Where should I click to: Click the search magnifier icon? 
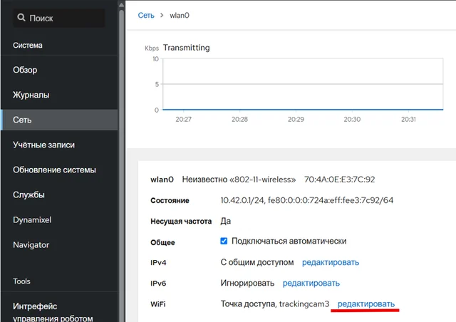[x=21, y=18]
